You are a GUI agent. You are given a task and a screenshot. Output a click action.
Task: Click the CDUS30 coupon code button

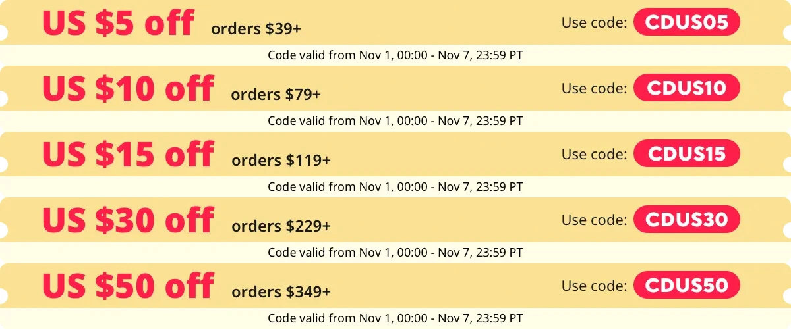click(x=687, y=219)
